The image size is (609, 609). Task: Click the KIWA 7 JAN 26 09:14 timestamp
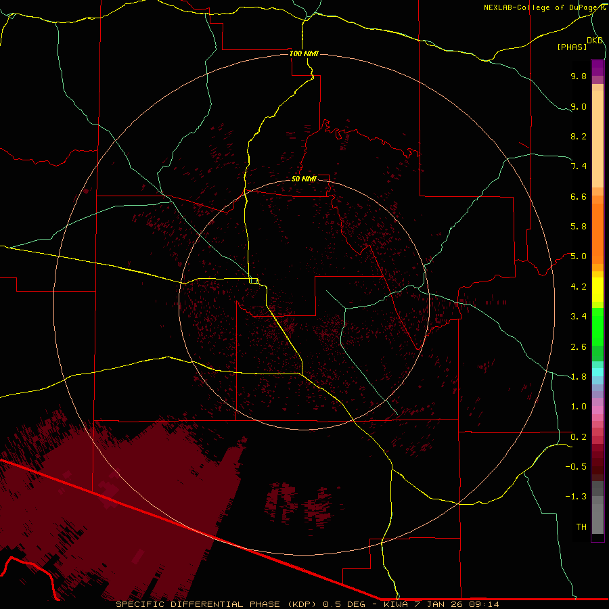[x=441, y=604]
